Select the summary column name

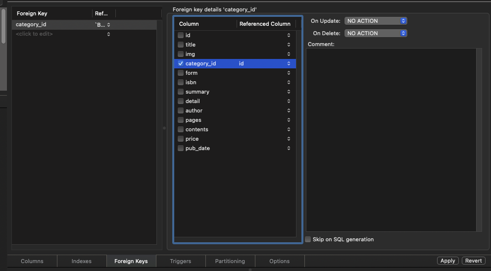pyautogui.click(x=197, y=92)
